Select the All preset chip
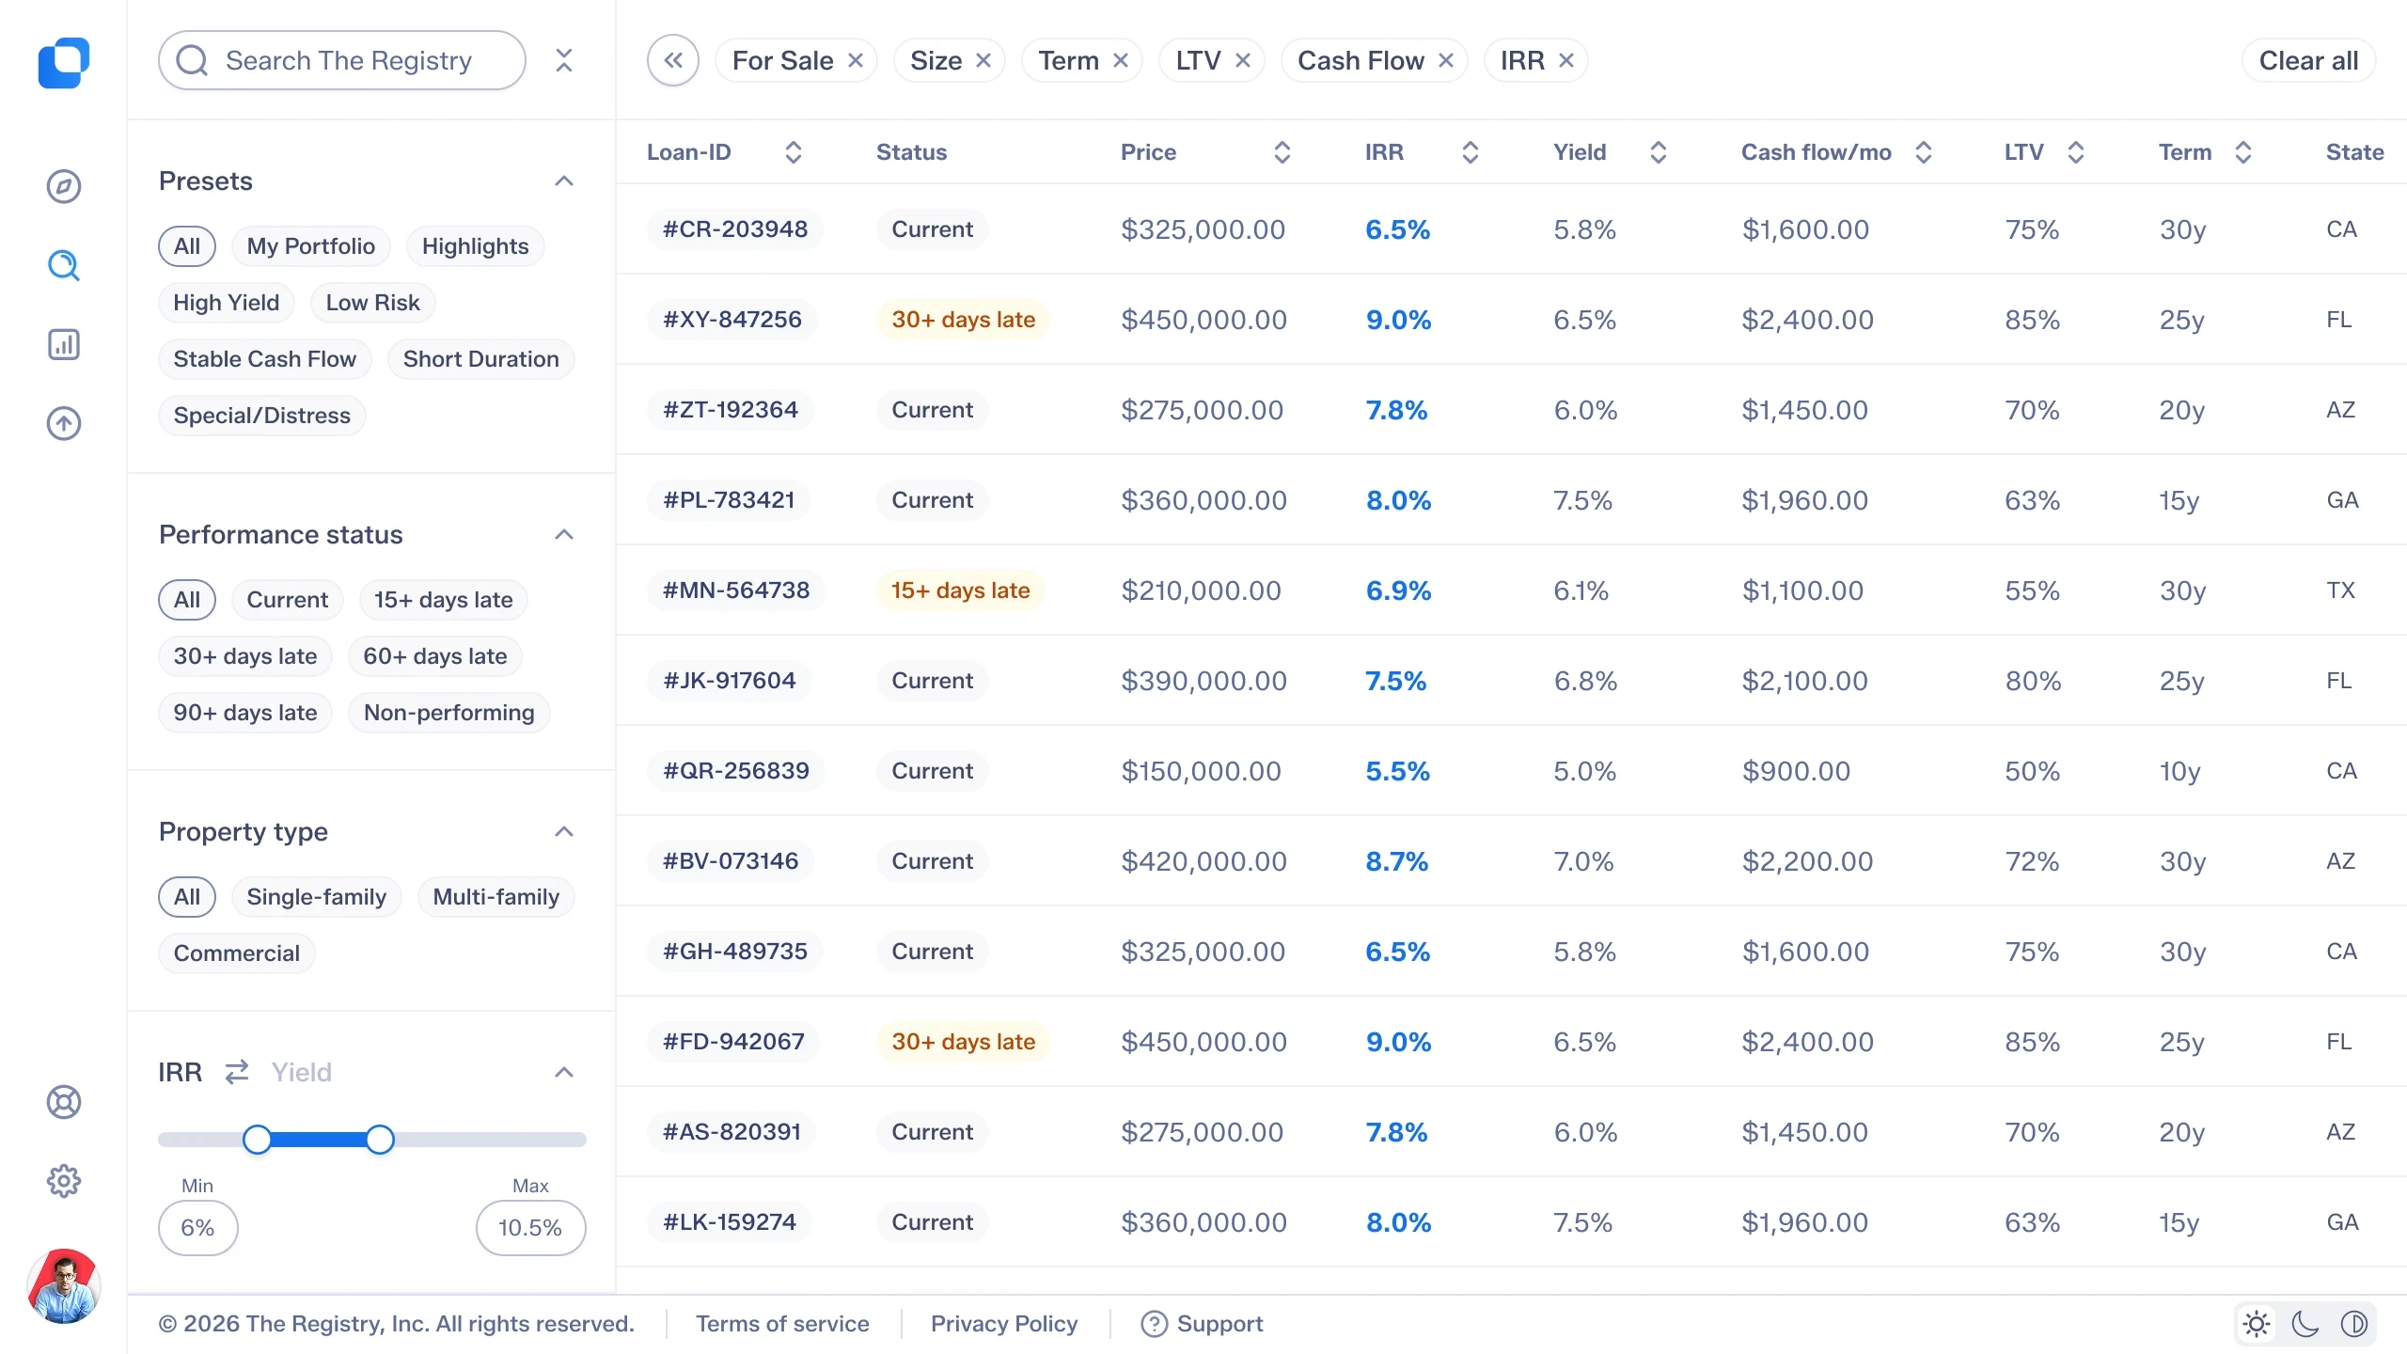Image resolution: width=2407 pixels, height=1354 pixels. (187, 246)
